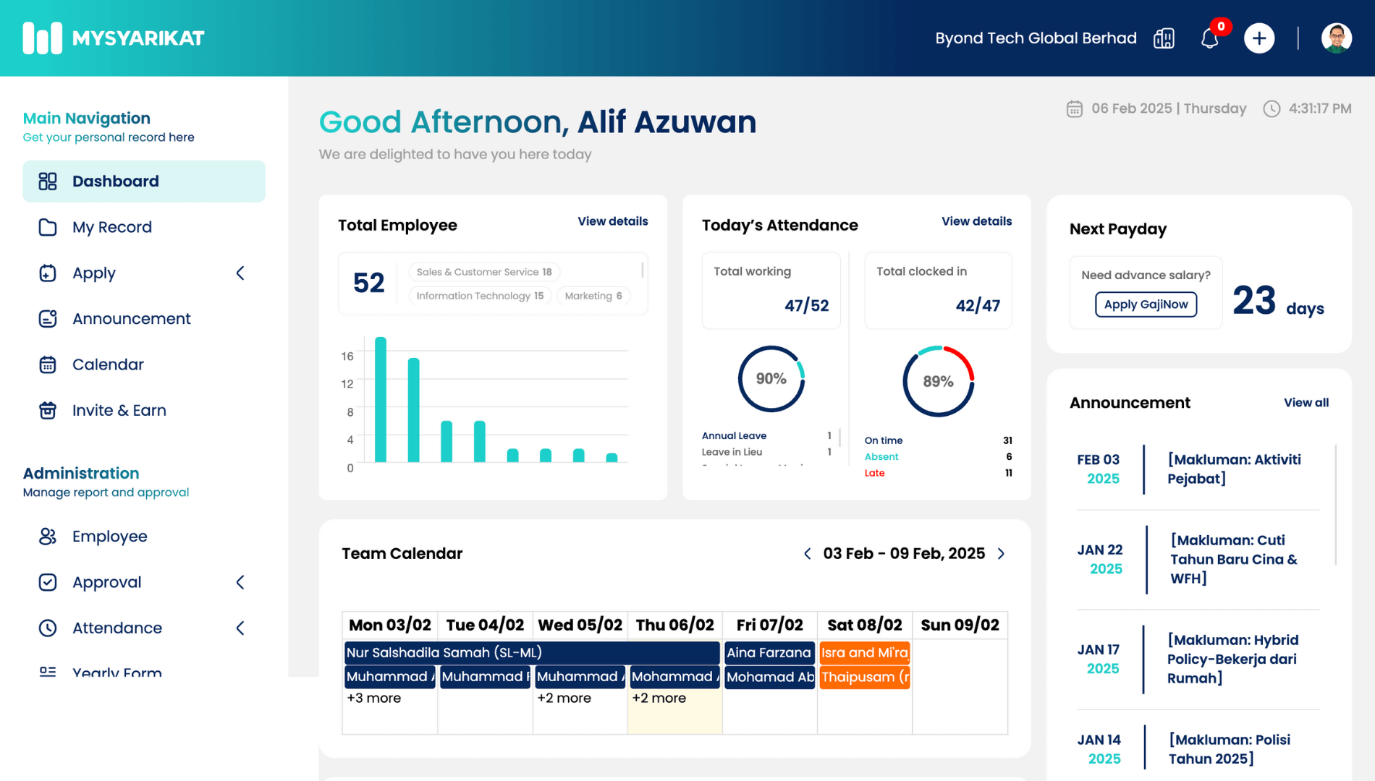
Task: Show +2 more events on Wednesday
Action: 564,698
